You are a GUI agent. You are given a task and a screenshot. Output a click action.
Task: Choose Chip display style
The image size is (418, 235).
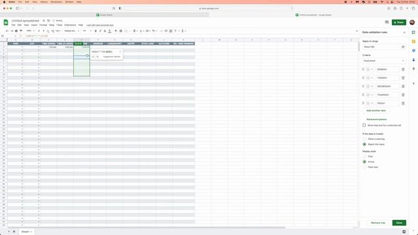364,157
